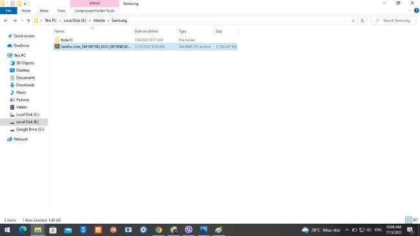The image size is (420, 236).
Task: Select Local Disk (E:) in navigation pane
Action: (x=24, y=122)
